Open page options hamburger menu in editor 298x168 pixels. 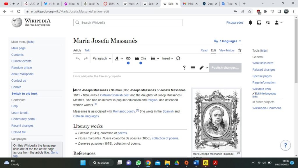[x=193, y=68]
